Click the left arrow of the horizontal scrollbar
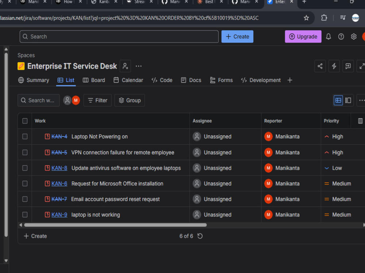Image resolution: width=365 pixels, height=273 pixels. coord(21,225)
